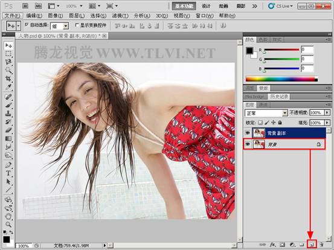Viewport: 334px width, 250px height.
Task: Select the Pen tool
Action: click(x=8, y=165)
